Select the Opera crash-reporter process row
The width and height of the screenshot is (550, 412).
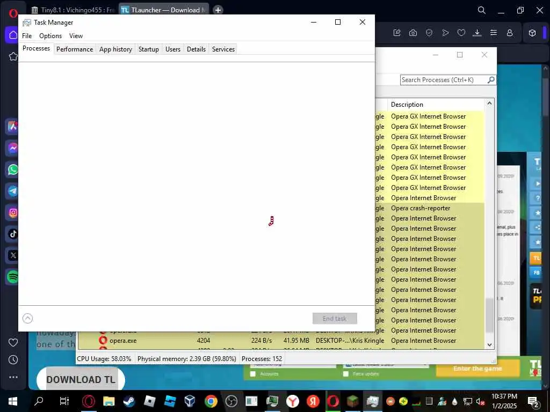click(x=430, y=208)
